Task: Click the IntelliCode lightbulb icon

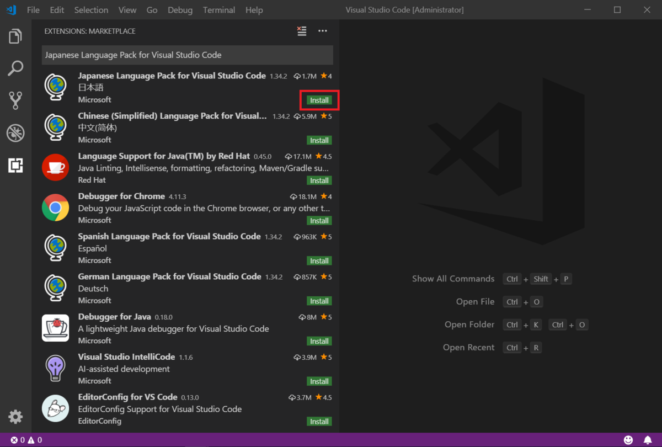Action: coord(55,368)
